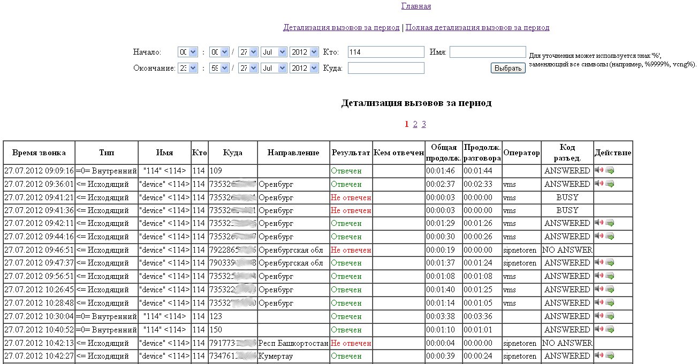
Task: Go to results page 3
Action: point(424,124)
